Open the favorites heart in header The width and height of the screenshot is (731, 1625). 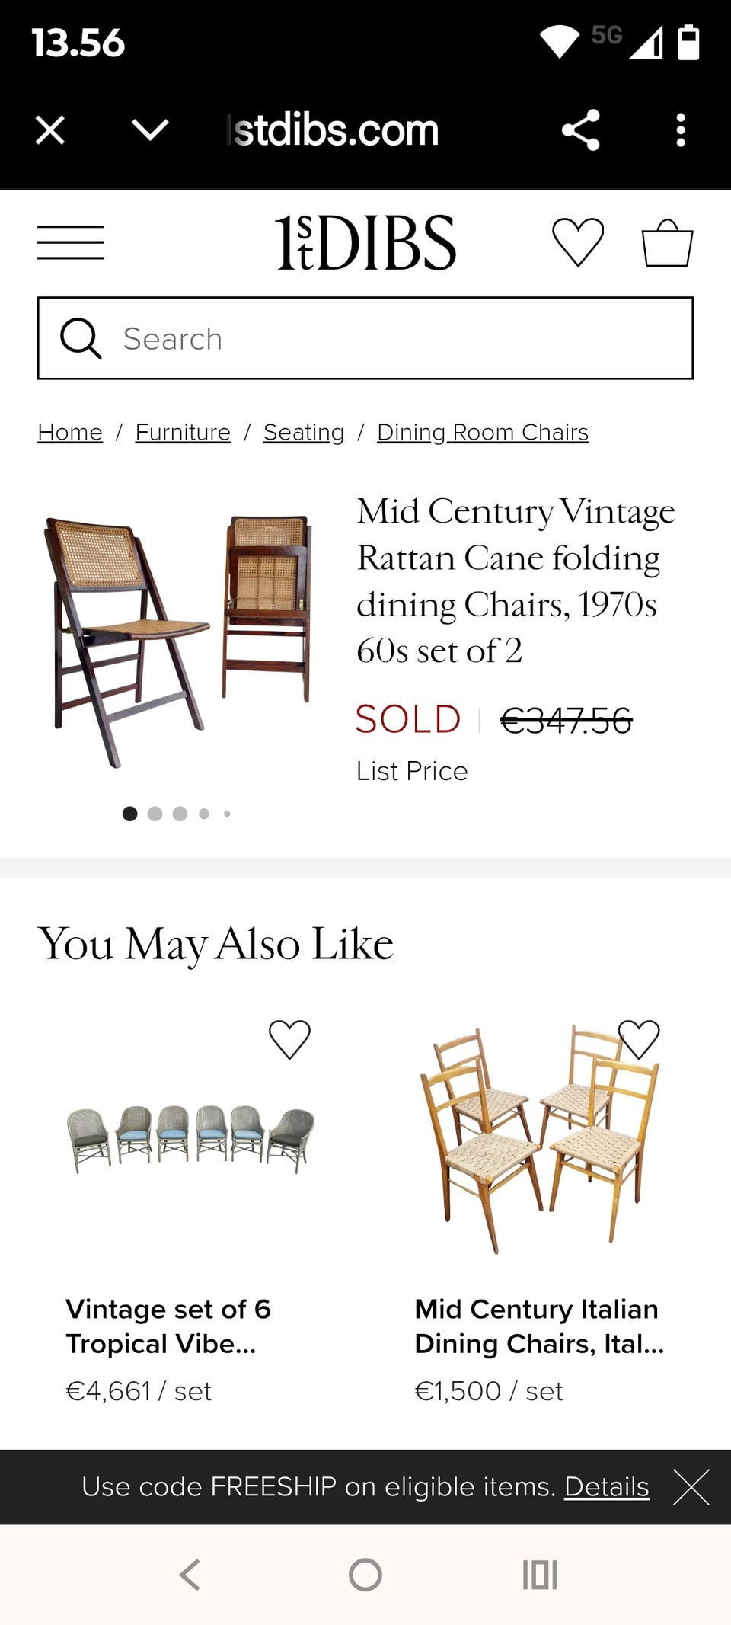point(578,242)
